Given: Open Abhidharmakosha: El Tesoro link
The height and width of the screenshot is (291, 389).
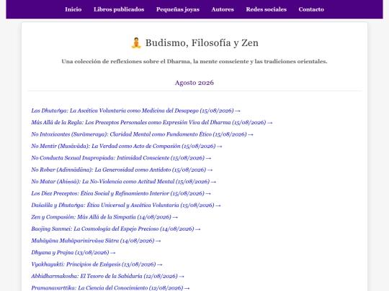Looking at the screenshot, I should tap(107, 276).
